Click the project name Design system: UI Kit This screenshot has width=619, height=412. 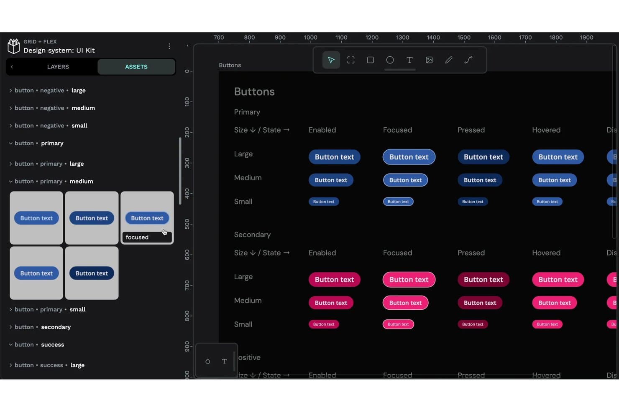(x=59, y=51)
